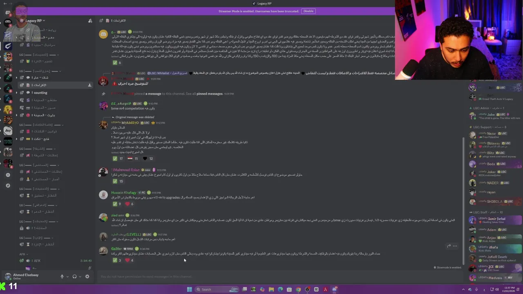Viewport: 523px width, 294px height.
Task: Toggle the heart reaction showing 6 under Hussein's message
Action: tap(130, 204)
